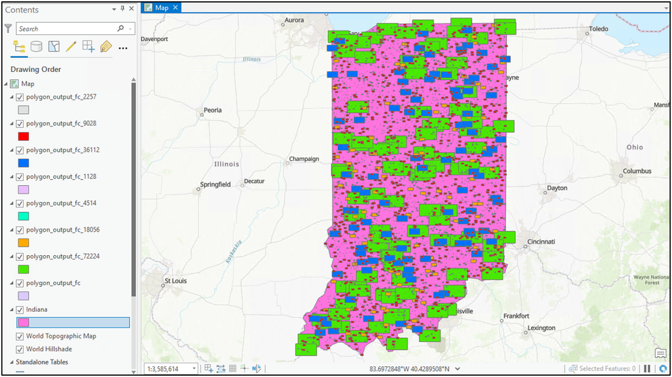672x377 pixels.
Task: Click the List By Selection icon
Action: click(54, 47)
